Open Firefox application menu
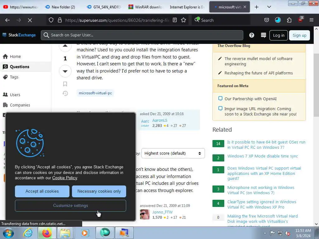 312,20
